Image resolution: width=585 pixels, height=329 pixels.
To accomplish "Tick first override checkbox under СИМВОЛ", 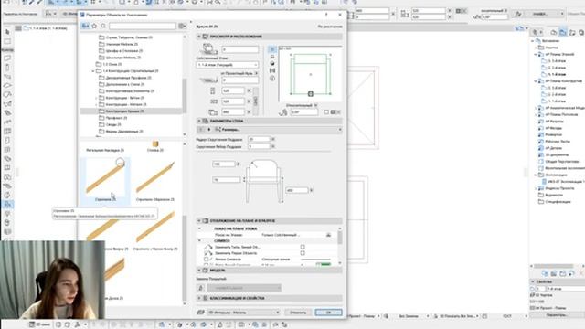I will point(303,247).
